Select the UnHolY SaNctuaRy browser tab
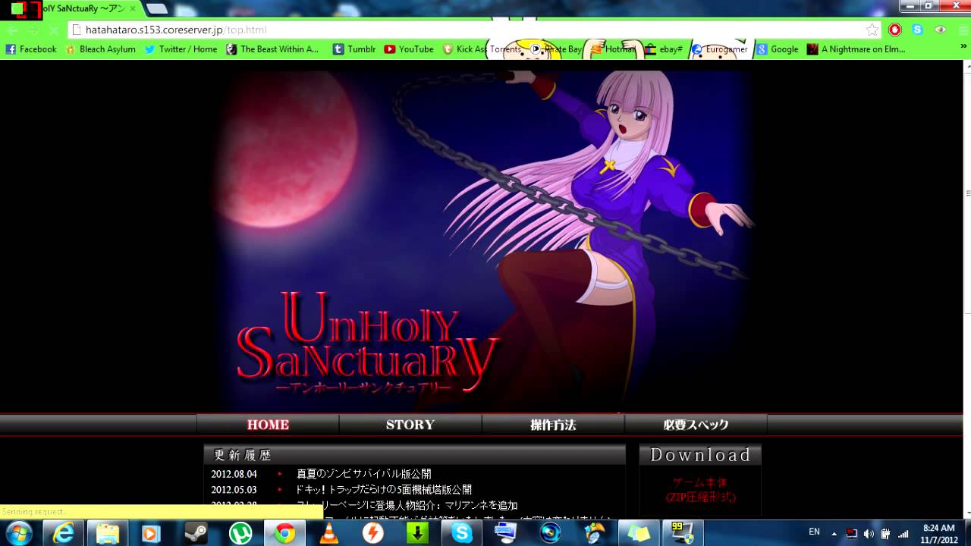Image resolution: width=971 pixels, height=546 pixels. click(x=76, y=9)
